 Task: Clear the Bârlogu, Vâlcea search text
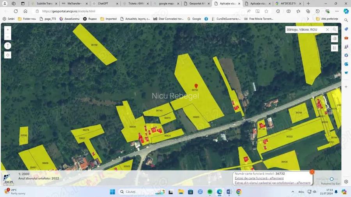click(x=327, y=30)
